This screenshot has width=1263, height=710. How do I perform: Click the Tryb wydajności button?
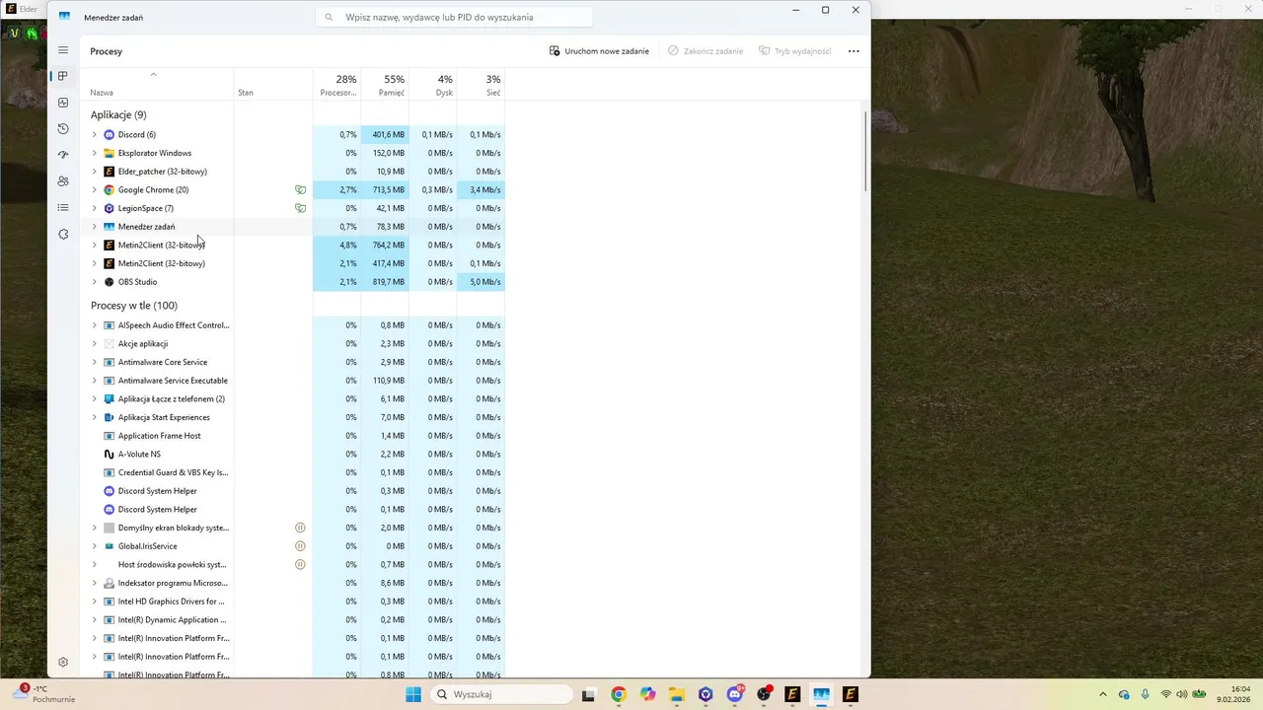pyautogui.click(x=795, y=51)
